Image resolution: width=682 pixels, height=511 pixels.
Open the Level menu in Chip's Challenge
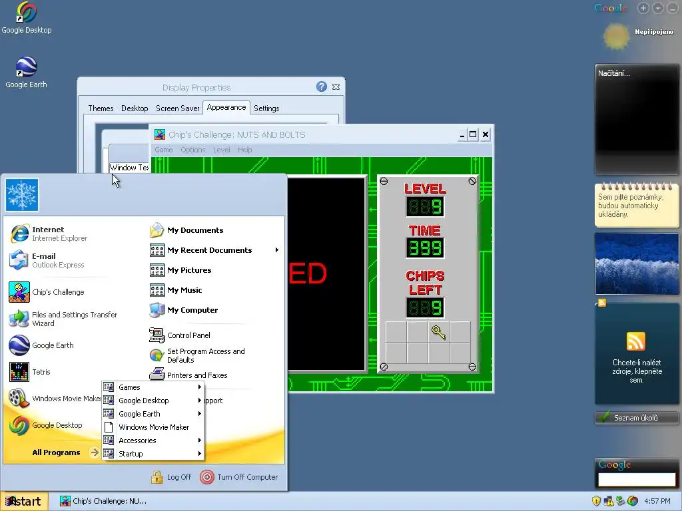click(x=221, y=150)
